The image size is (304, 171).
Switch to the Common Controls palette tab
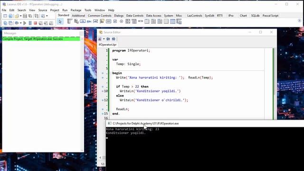100,16
